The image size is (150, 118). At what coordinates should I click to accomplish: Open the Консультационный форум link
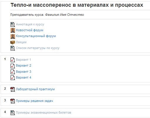(36, 36)
